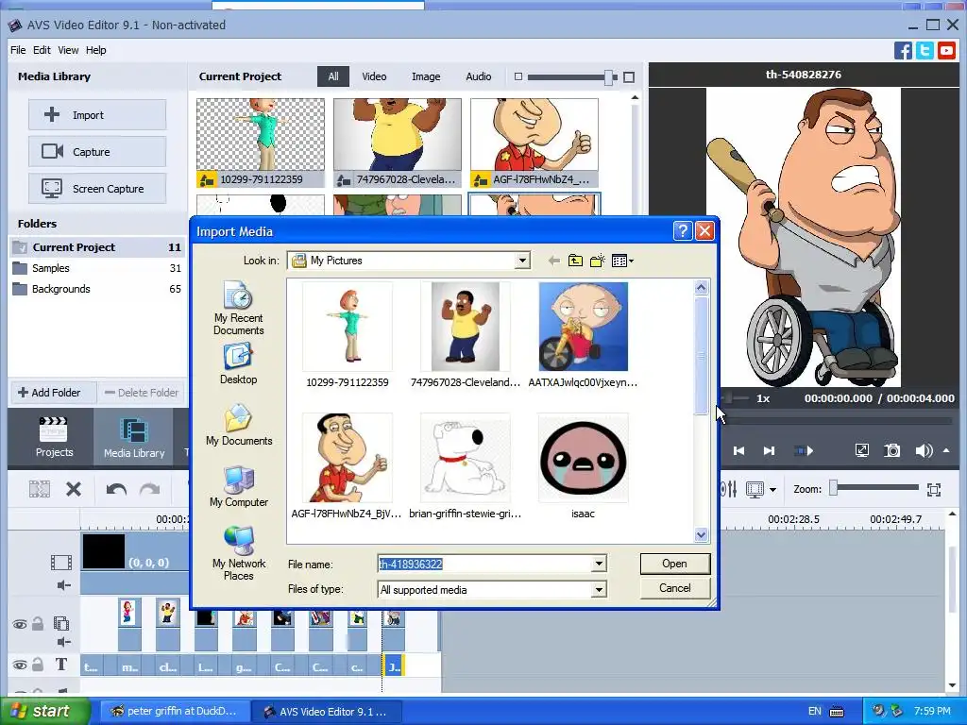Go to previous frame in preview
Image resolution: width=967 pixels, height=725 pixels.
[x=738, y=451]
